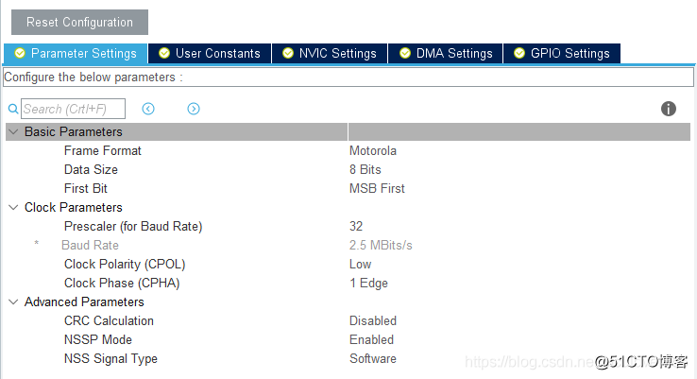697x379 pixels.
Task: Collapse the Basic Parameters section
Action: (x=13, y=132)
